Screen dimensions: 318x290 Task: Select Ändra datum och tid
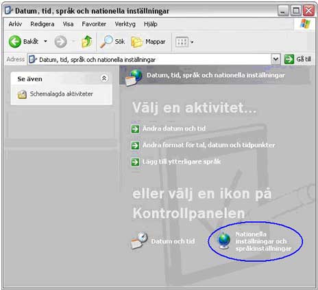click(x=174, y=129)
